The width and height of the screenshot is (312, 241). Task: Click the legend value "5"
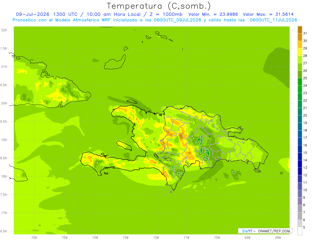click(x=304, y=227)
